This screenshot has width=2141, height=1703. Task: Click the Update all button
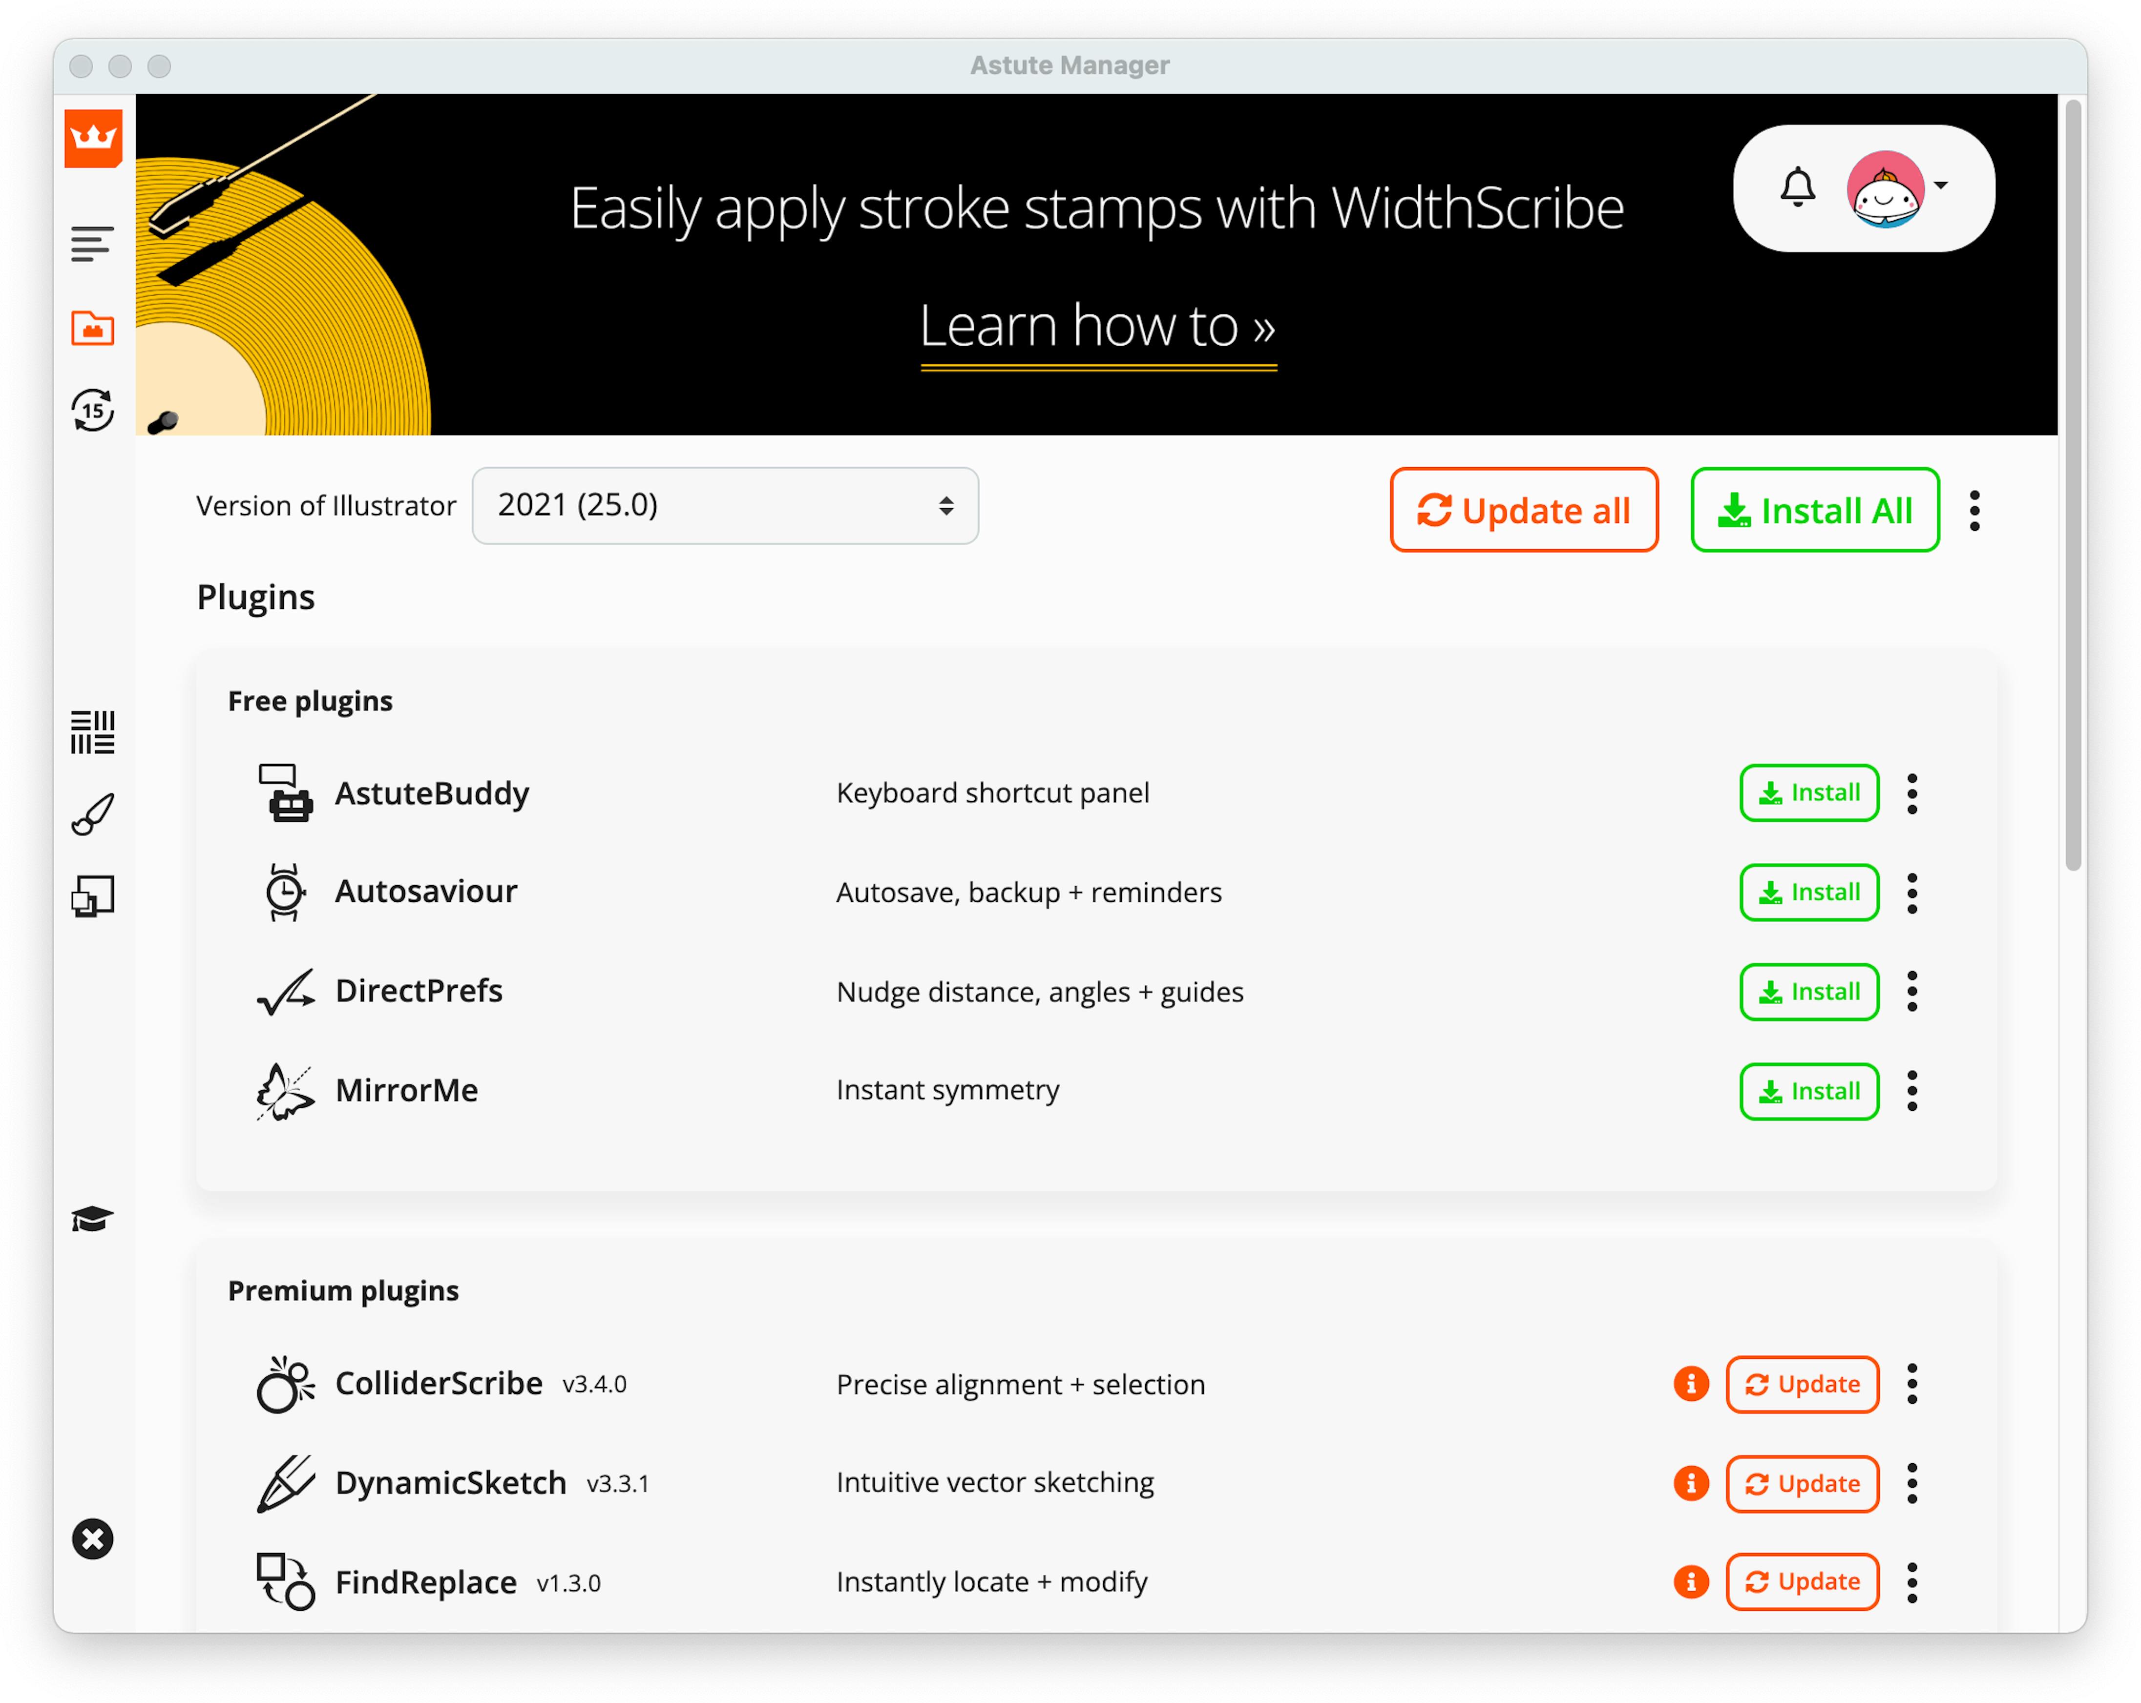[x=1523, y=510]
